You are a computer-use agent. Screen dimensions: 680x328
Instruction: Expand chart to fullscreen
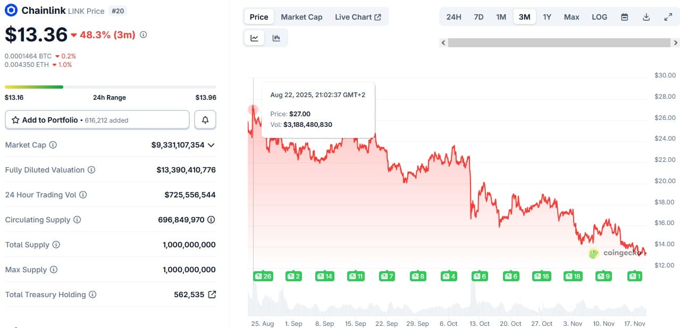pos(668,17)
